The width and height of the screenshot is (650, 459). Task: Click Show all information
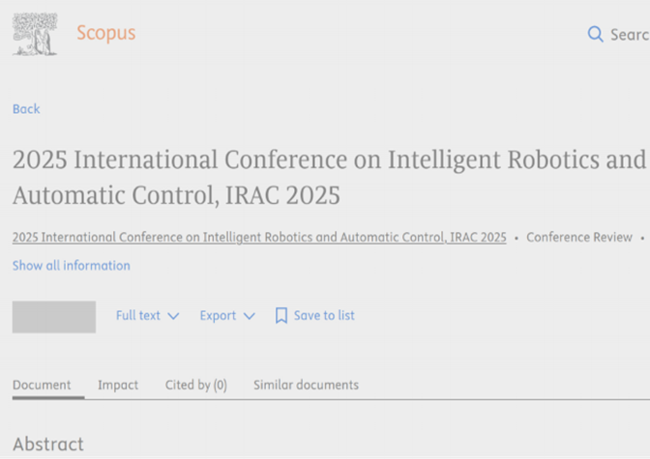click(x=72, y=266)
